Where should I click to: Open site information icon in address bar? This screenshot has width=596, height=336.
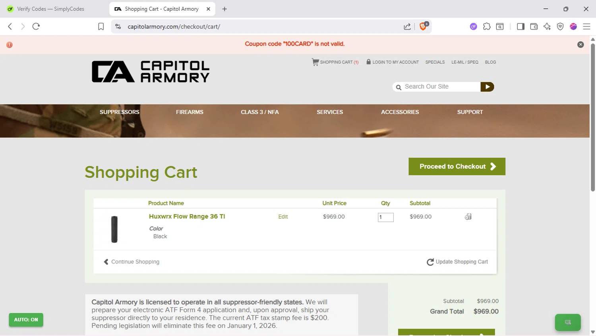(118, 27)
